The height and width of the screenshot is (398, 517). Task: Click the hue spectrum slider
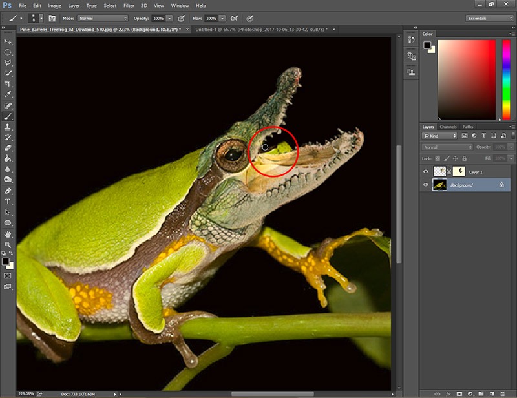(507, 81)
